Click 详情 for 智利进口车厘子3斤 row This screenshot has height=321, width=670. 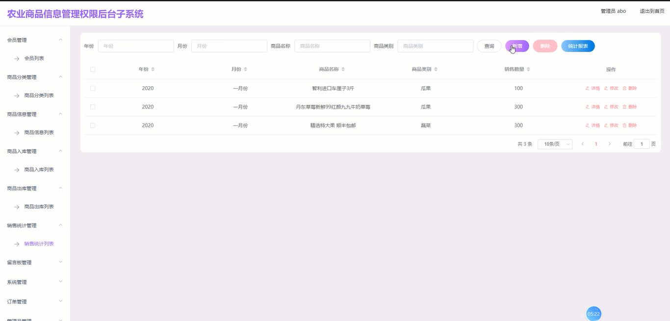coord(593,88)
